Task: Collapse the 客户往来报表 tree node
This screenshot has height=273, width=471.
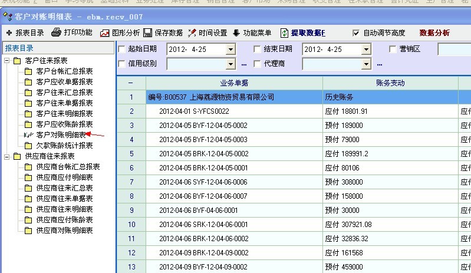Action: point(6,61)
